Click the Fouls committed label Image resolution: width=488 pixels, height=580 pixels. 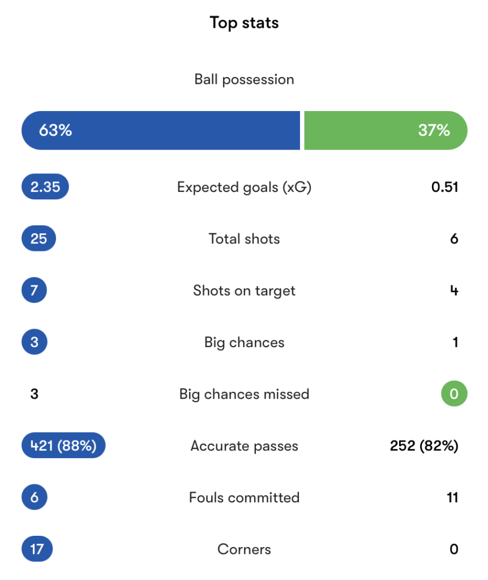[244, 497]
